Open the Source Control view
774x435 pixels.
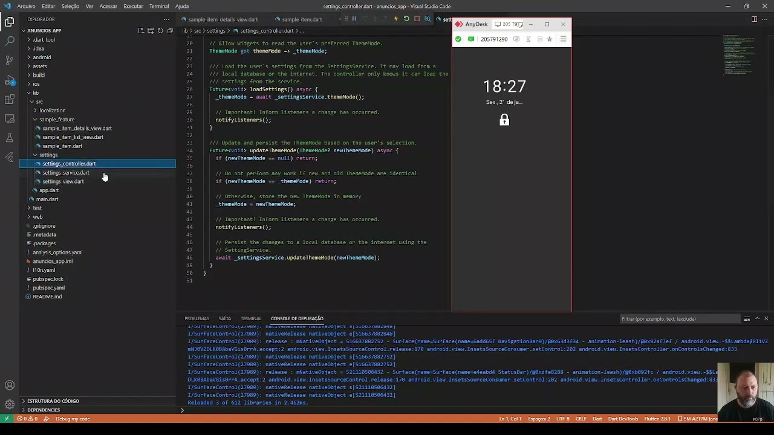coord(10,60)
